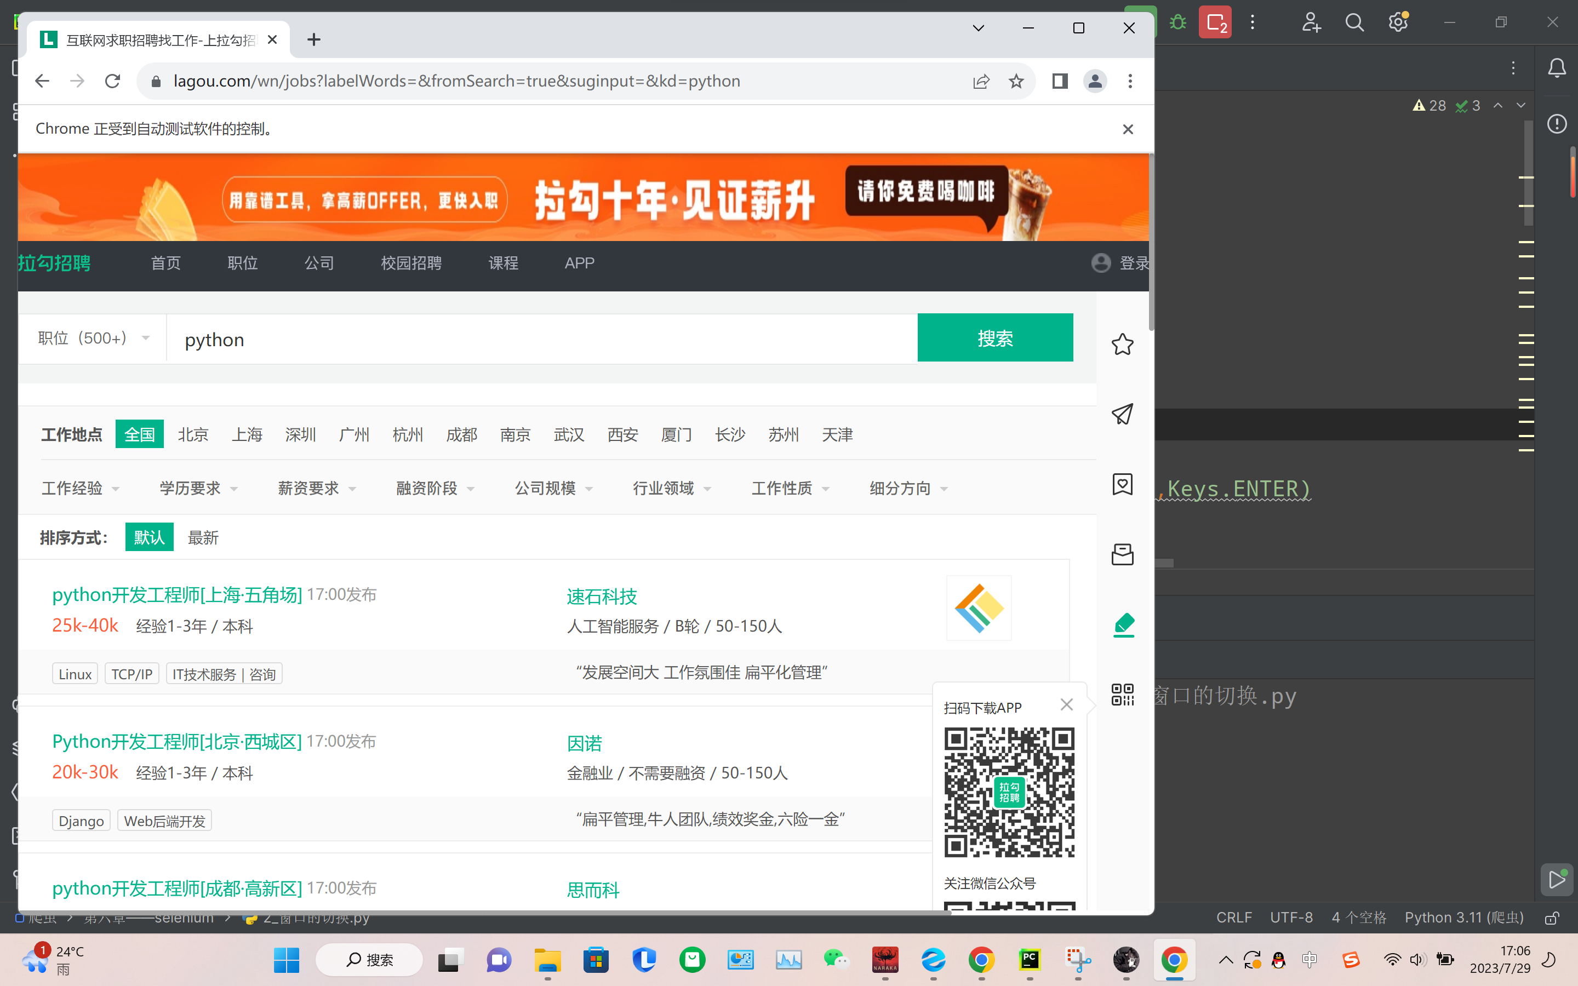Click the PyCharm debug bug icon

[x=1177, y=23]
